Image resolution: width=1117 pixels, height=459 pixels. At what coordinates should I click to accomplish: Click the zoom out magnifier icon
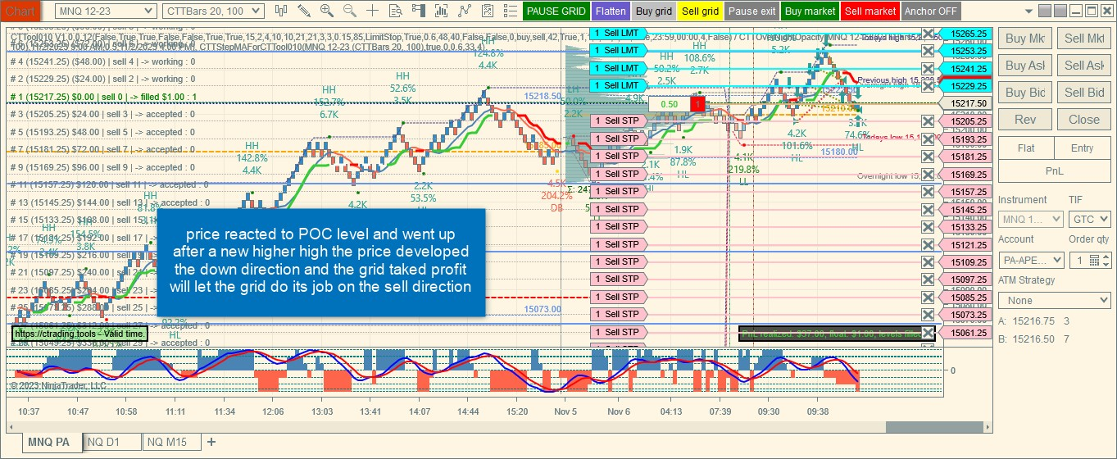pos(350,11)
